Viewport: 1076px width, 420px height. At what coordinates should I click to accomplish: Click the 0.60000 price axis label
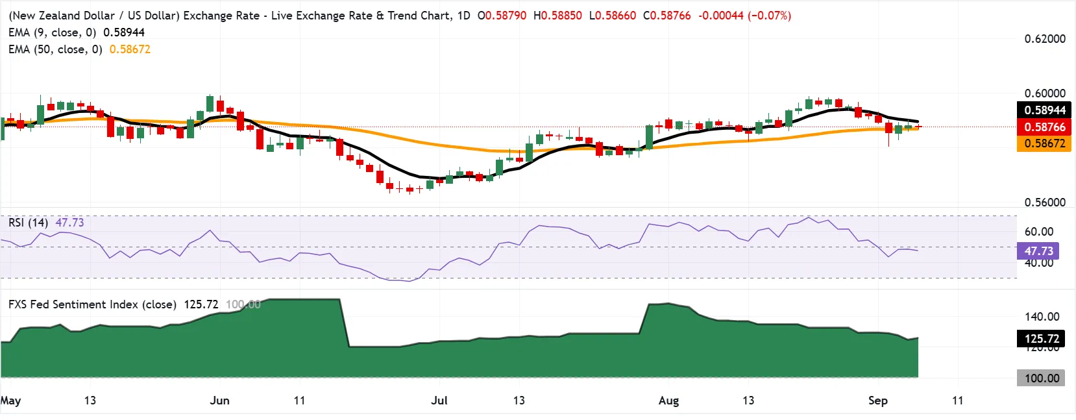(1045, 93)
